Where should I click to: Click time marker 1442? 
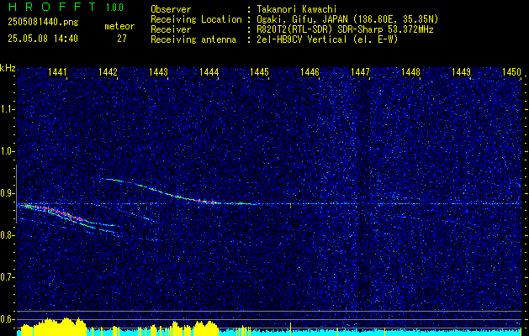(x=108, y=71)
